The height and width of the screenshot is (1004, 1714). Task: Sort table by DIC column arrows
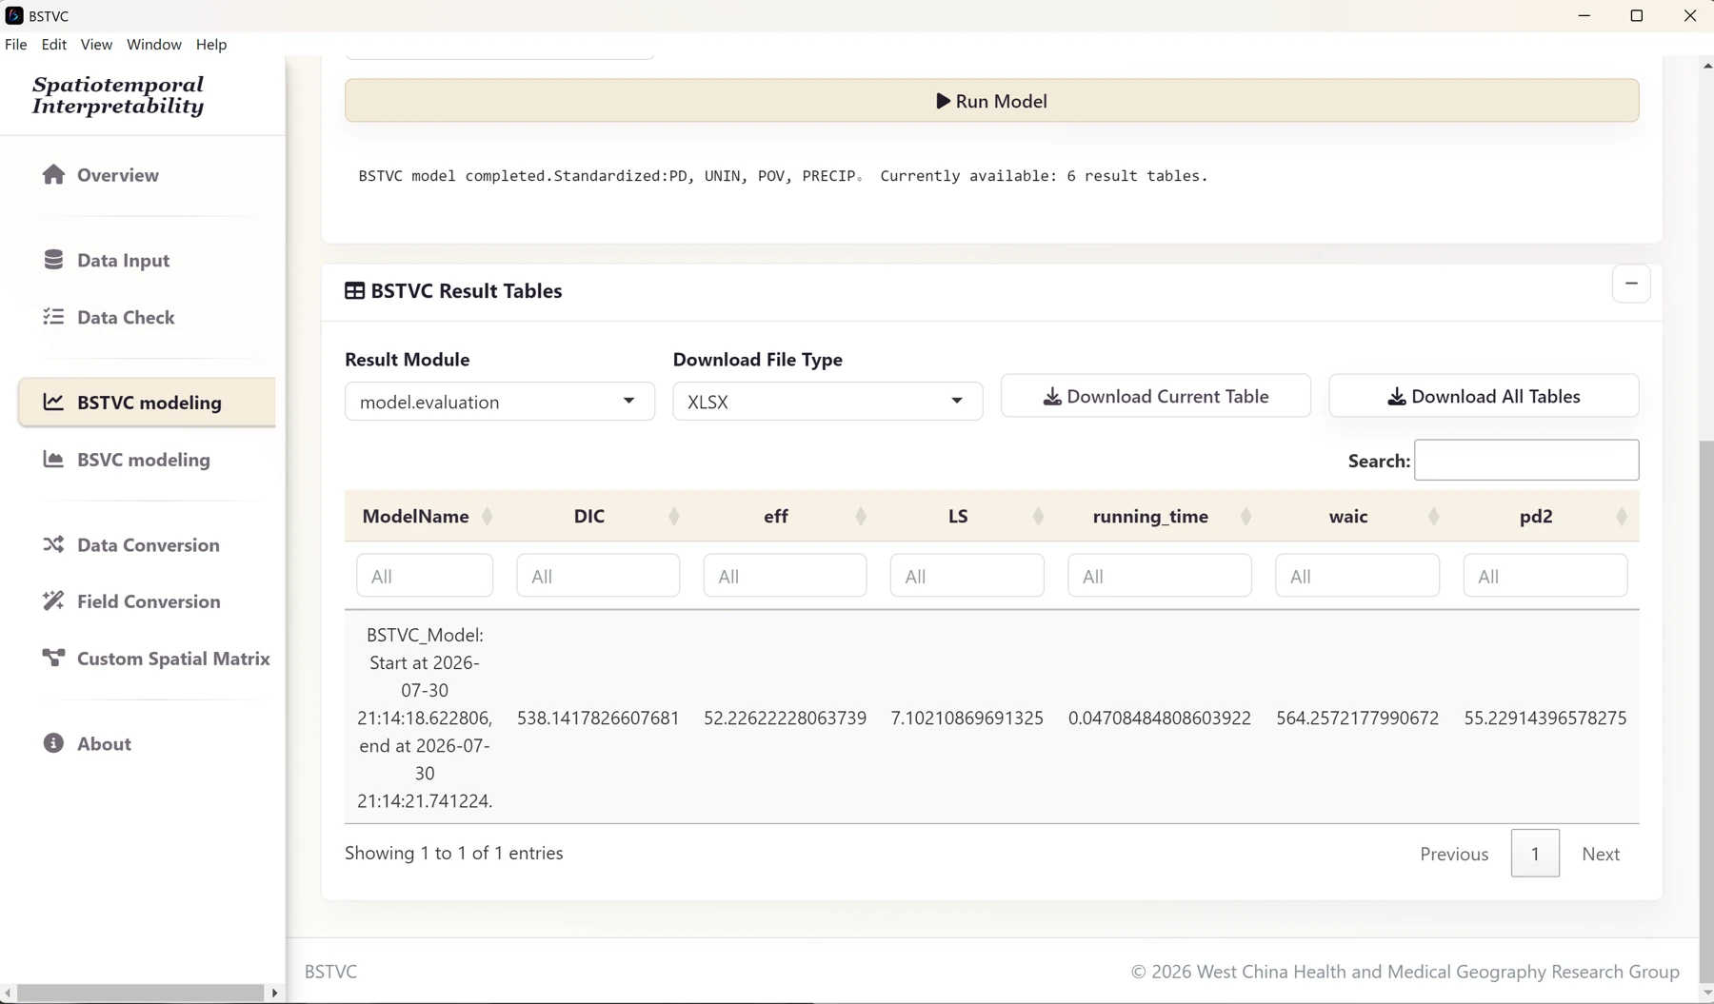click(674, 517)
